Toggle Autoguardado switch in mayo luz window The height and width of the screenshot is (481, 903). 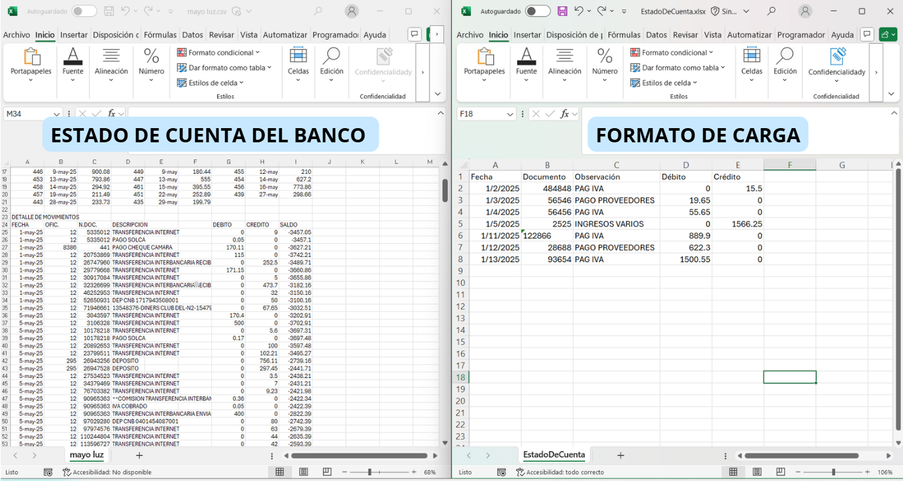click(x=84, y=11)
